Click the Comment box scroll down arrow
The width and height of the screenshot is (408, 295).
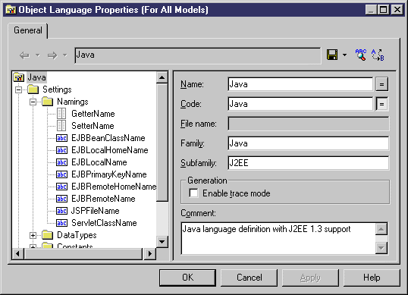[381, 248]
